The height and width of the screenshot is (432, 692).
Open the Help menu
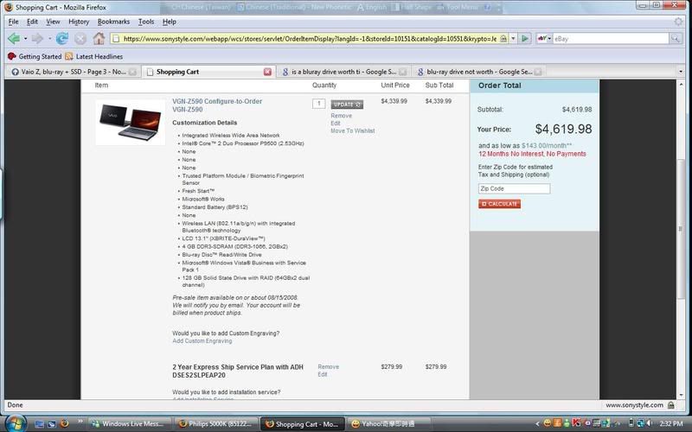[x=169, y=22]
